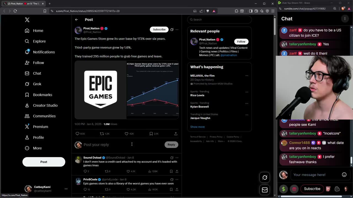Click the Communities people icon
The image size is (353, 198).
click(x=27, y=116)
